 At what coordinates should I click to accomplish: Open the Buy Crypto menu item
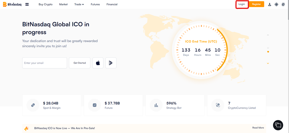(x=45, y=4)
